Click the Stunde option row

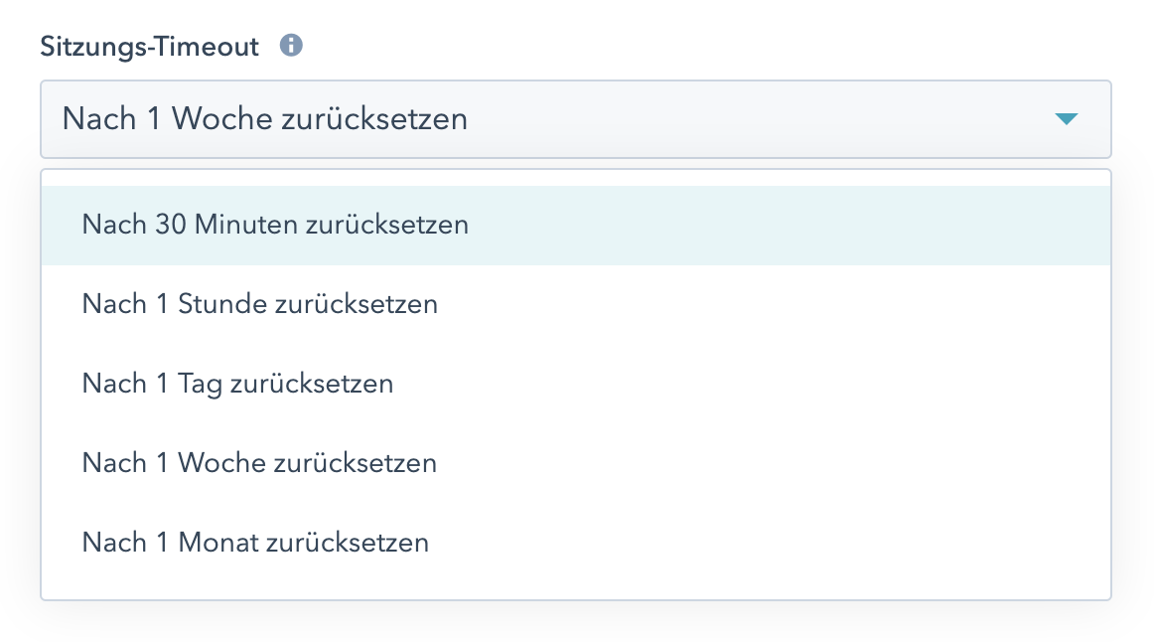(574, 304)
